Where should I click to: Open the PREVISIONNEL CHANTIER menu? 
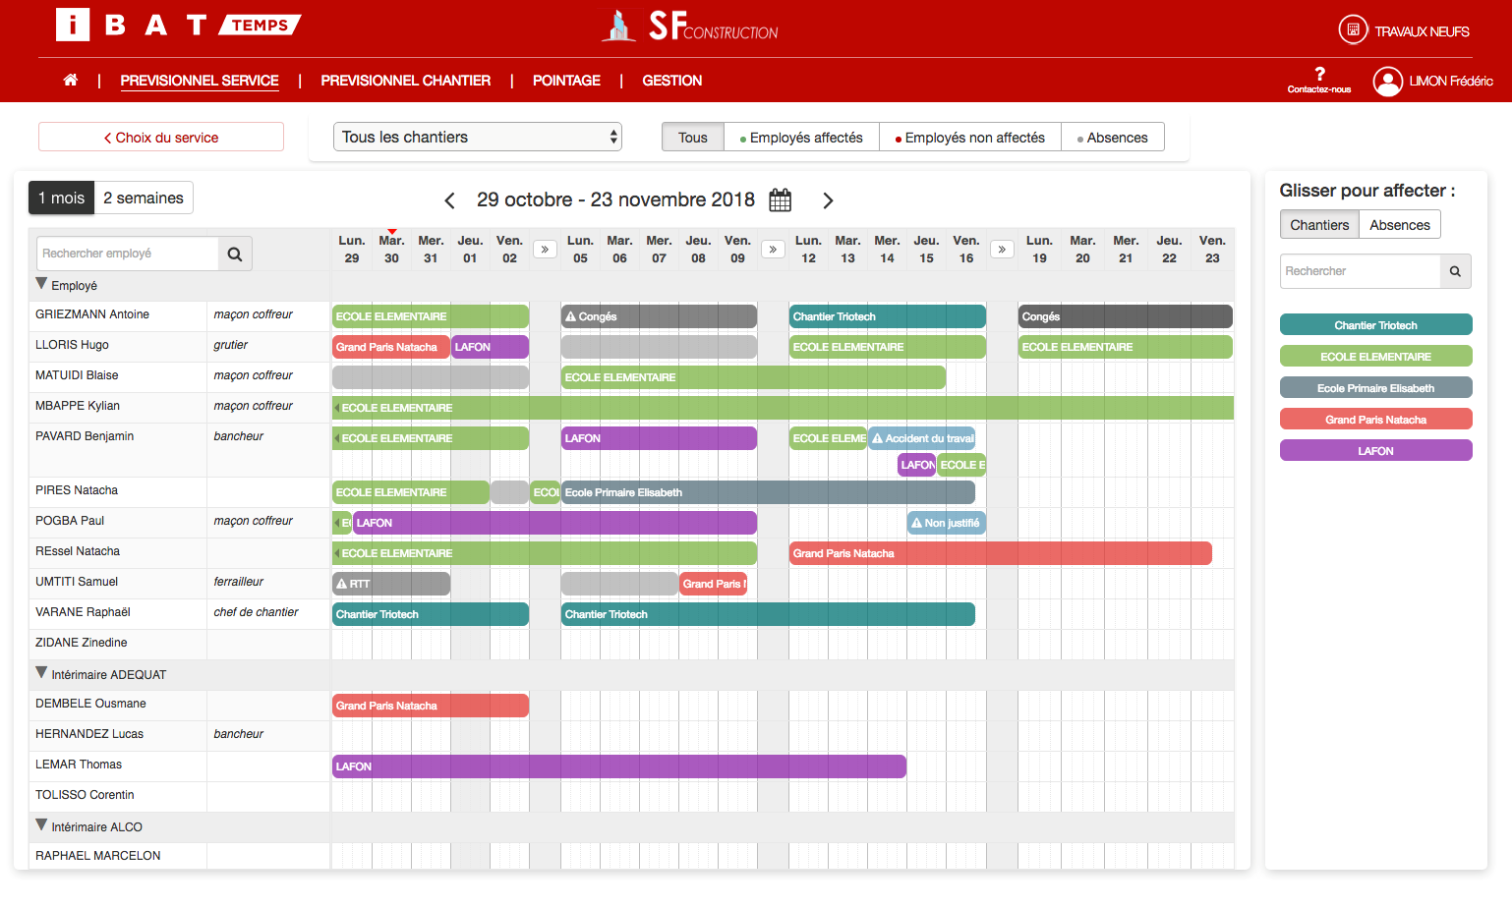(405, 81)
